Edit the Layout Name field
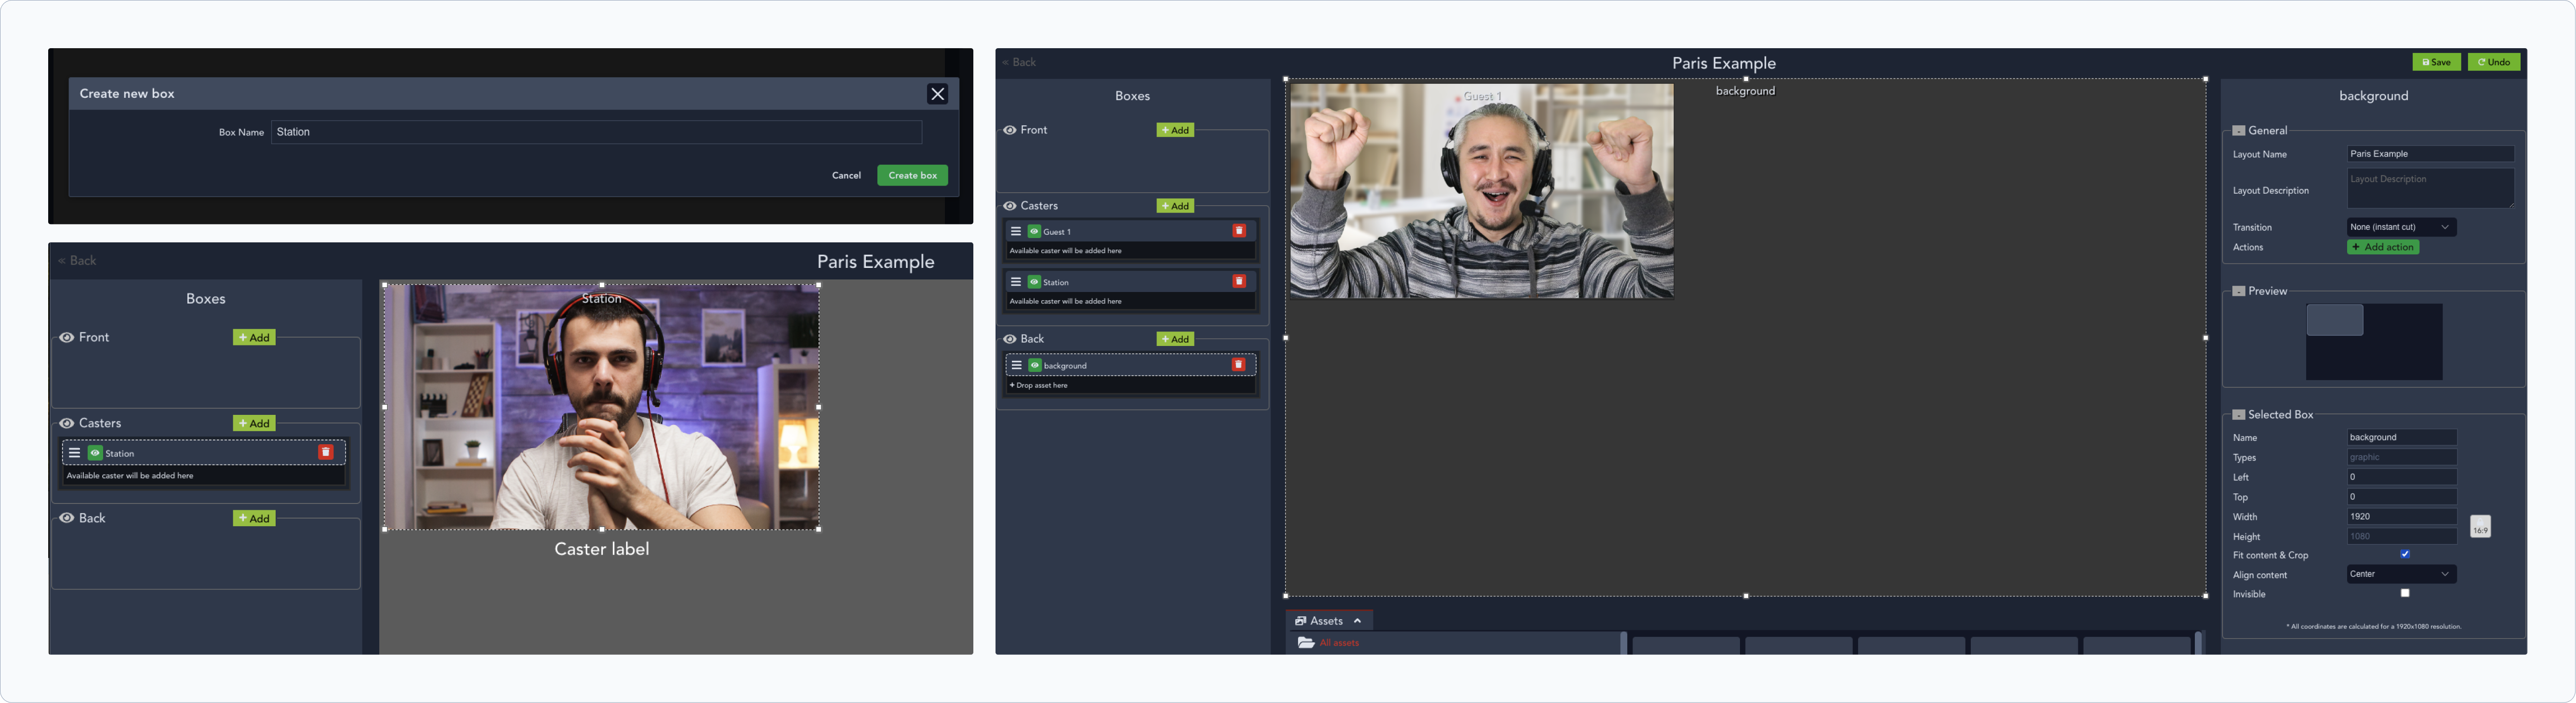Image resolution: width=2576 pixels, height=703 pixels. coord(2430,154)
